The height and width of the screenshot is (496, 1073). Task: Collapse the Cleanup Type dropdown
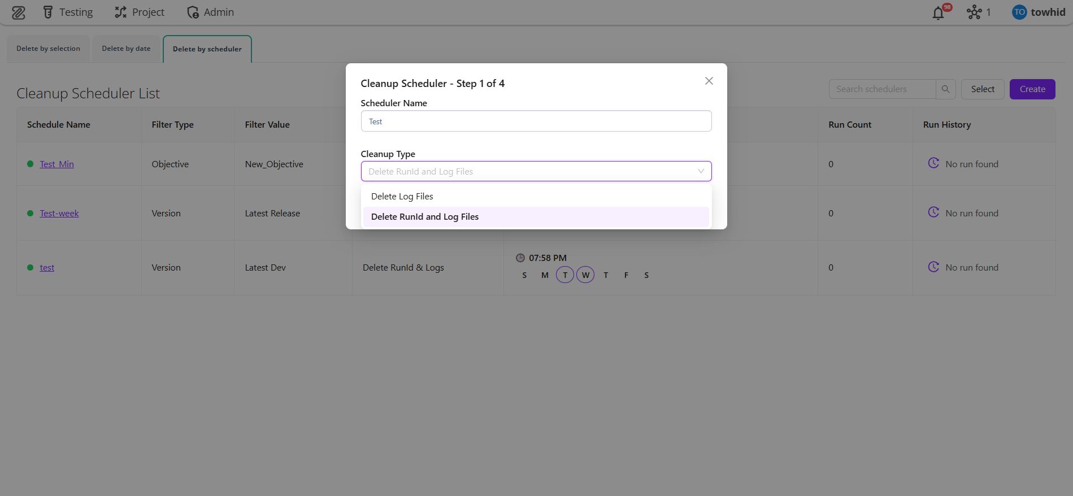701,171
